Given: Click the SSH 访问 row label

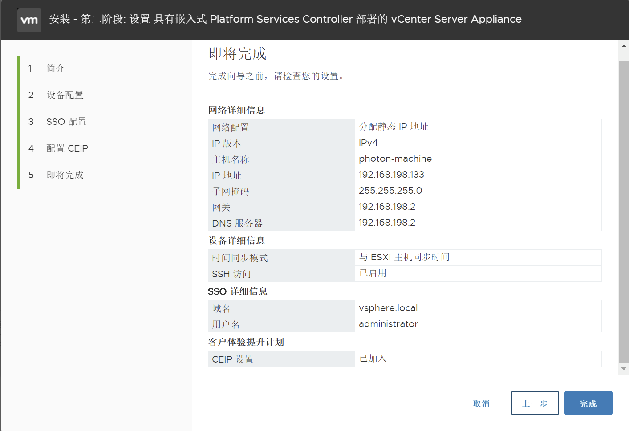Looking at the screenshot, I should [x=231, y=274].
